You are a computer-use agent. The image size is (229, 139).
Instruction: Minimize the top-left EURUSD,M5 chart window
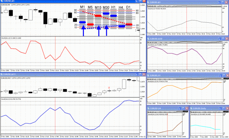coord(137,1)
